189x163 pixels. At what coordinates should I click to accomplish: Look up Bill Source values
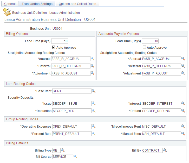75,156
